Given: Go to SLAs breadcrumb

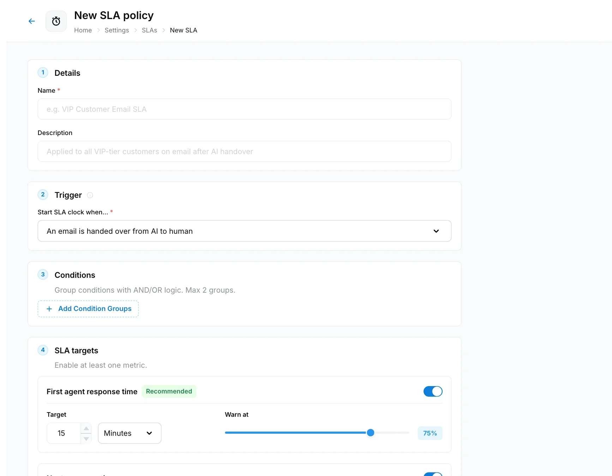Looking at the screenshot, I should (149, 30).
